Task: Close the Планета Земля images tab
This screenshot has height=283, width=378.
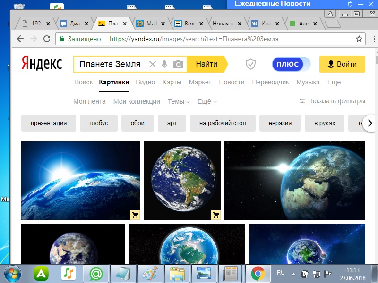Action: (125, 24)
